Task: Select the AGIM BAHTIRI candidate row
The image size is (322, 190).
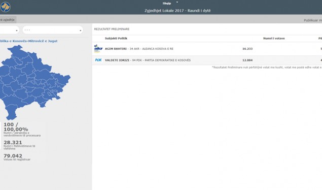Action: click(207, 49)
